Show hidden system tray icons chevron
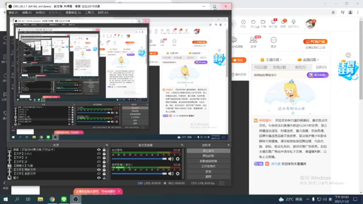The image size is (363, 204). [x=308, y=199]
